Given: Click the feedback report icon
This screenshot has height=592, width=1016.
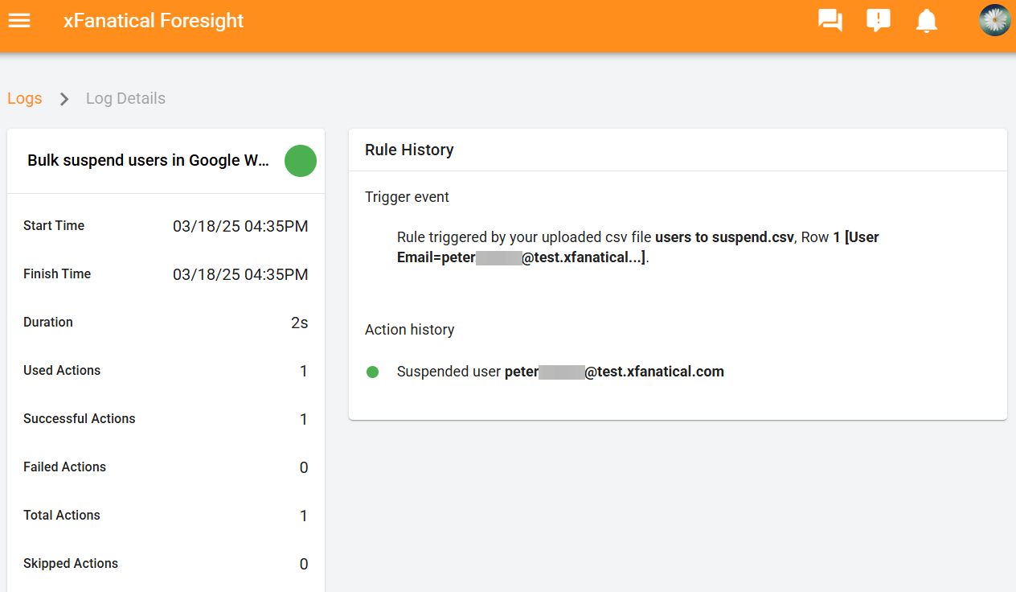Looking at the screenshot, I should tap(878, 20).
